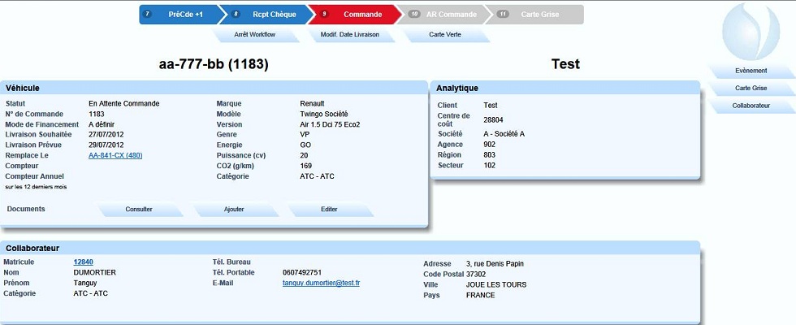This screenshot has height=325, width=796.
Task: Select the PréCde +1 workflow step
Action: 180,15
